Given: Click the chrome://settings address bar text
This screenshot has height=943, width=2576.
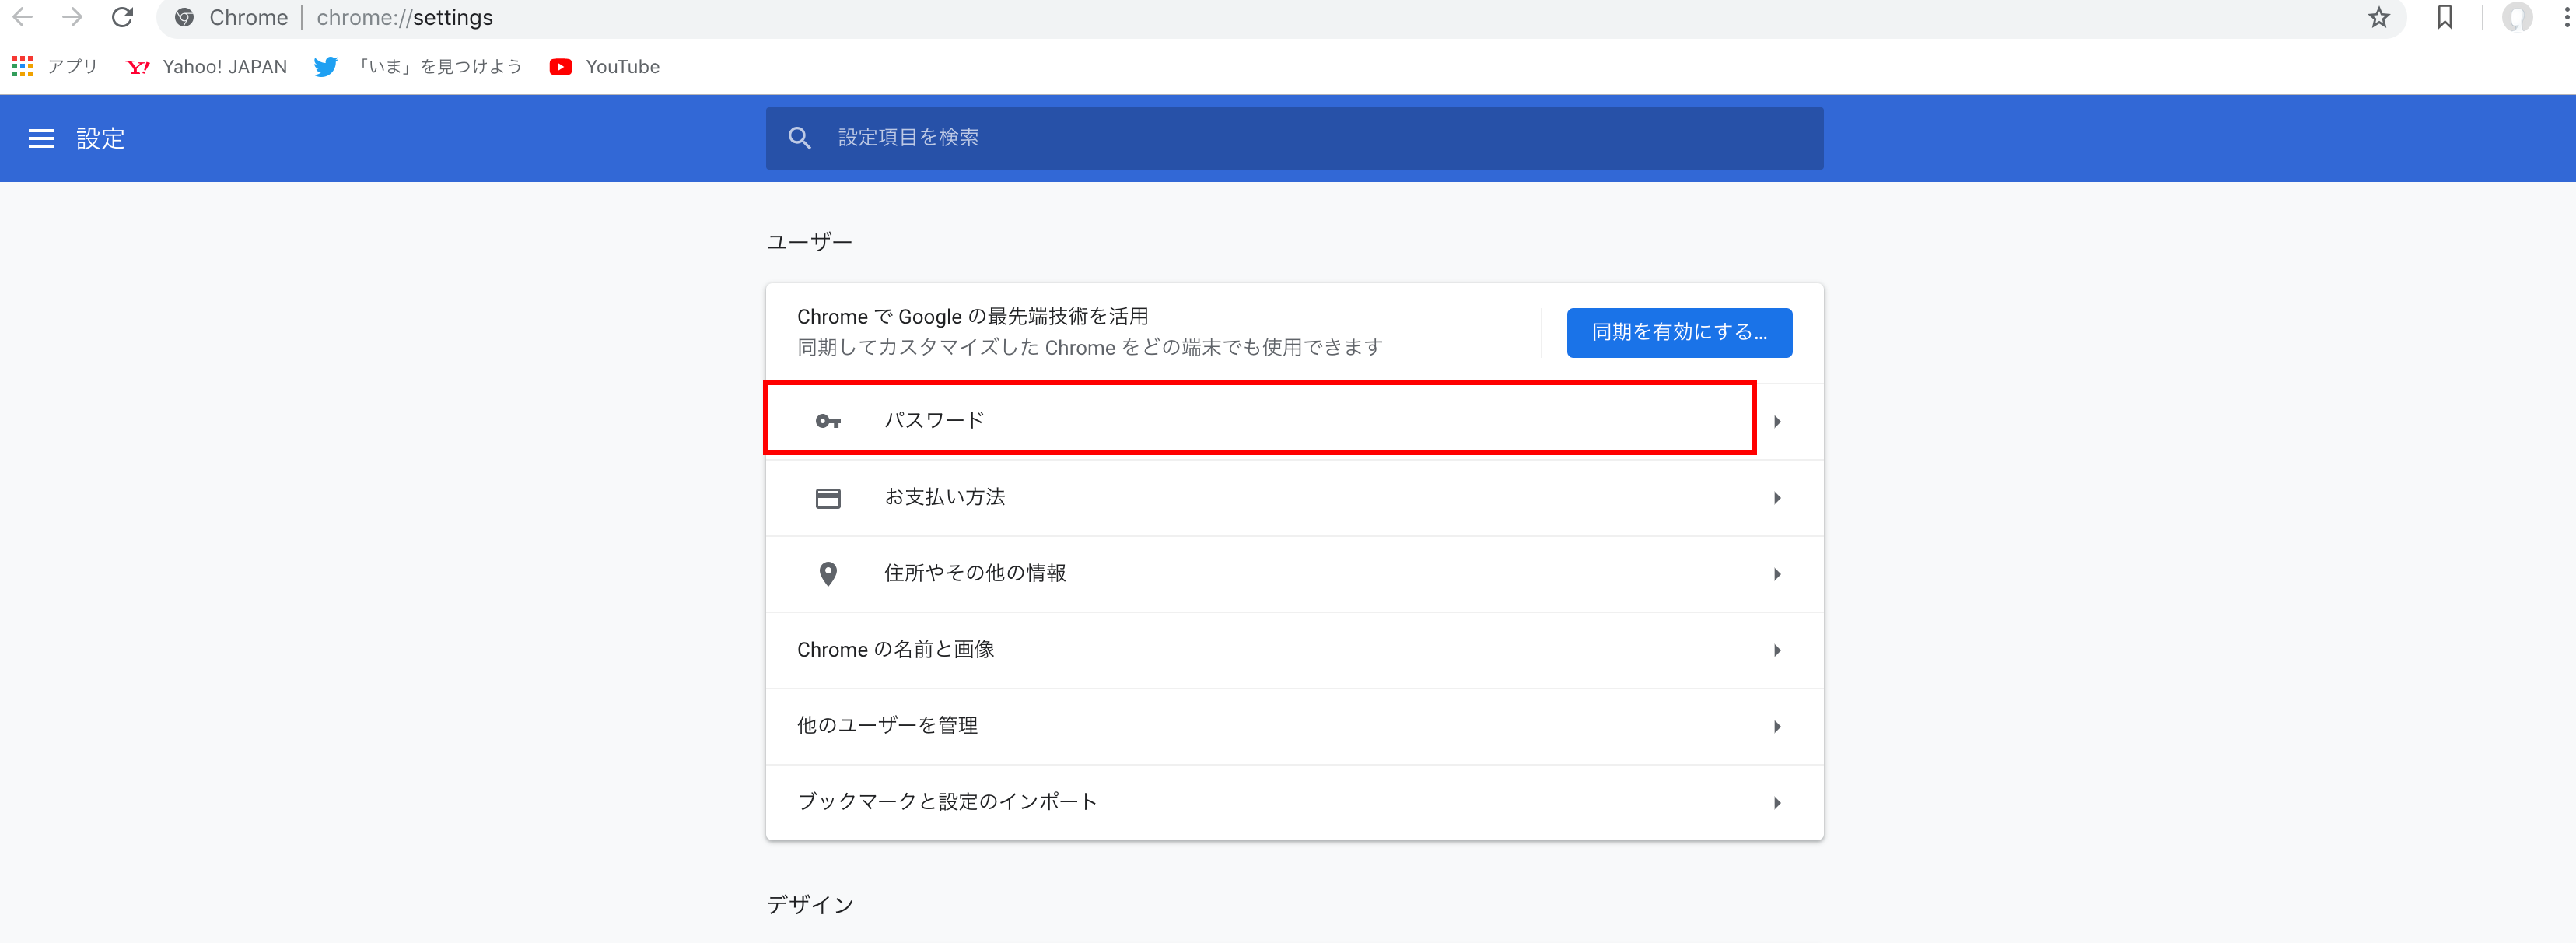Looking at the screenshot, I should (405, 18).
